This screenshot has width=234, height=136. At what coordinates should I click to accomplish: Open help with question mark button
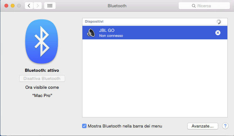point(225,126)
